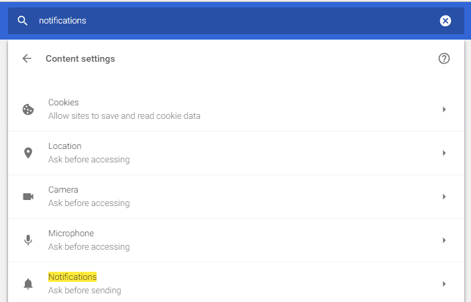471x302 pixels.
Task: Select the Microphone settings label
Action: point(71,234)
